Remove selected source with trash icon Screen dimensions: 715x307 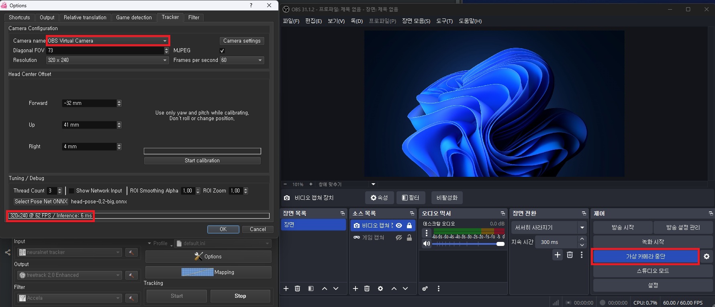[367, 289]
